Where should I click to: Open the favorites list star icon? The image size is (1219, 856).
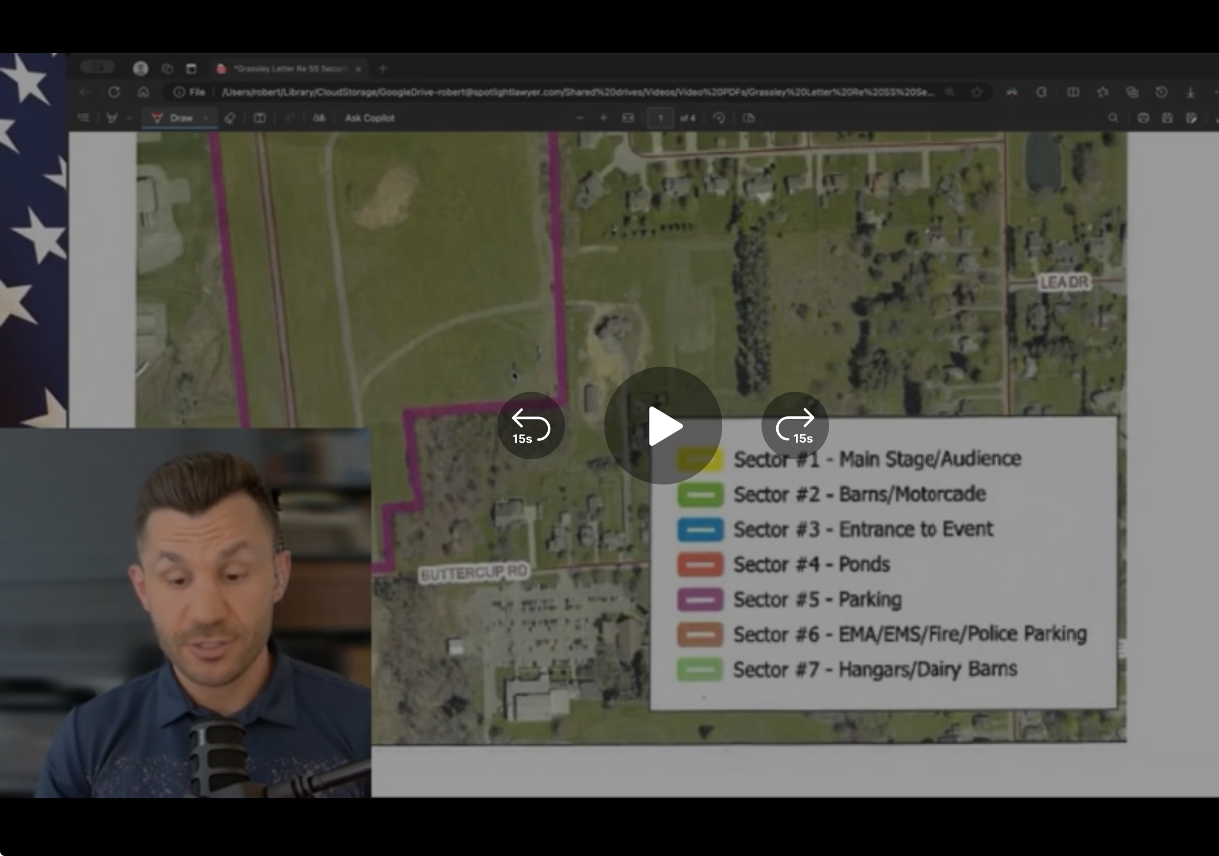(x=1103, y=92)
